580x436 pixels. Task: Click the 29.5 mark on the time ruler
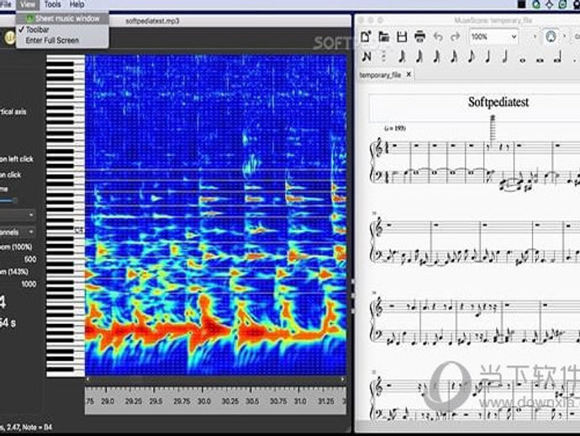click(156, 401)
